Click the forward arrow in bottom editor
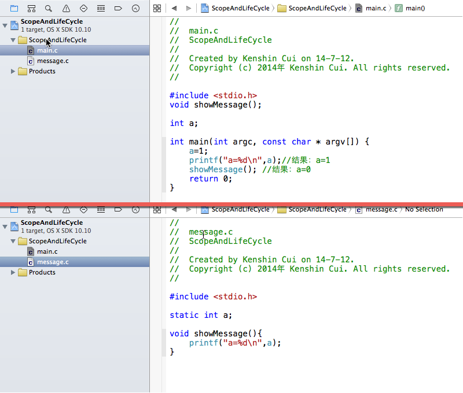 tap(189, 210)
